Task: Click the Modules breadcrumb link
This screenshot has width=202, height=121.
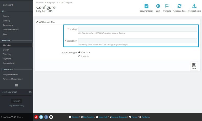Action: (40, 2)
